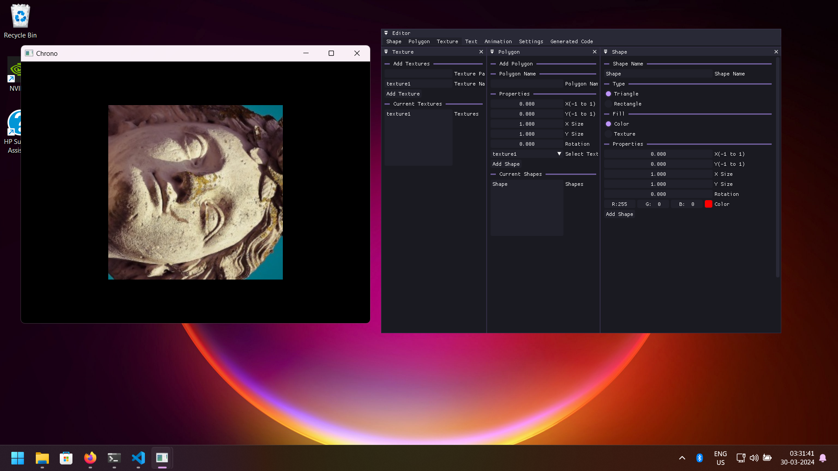Click Shape panel X Size value field
This screenshot has width=838, height=471.
[658, 174]
